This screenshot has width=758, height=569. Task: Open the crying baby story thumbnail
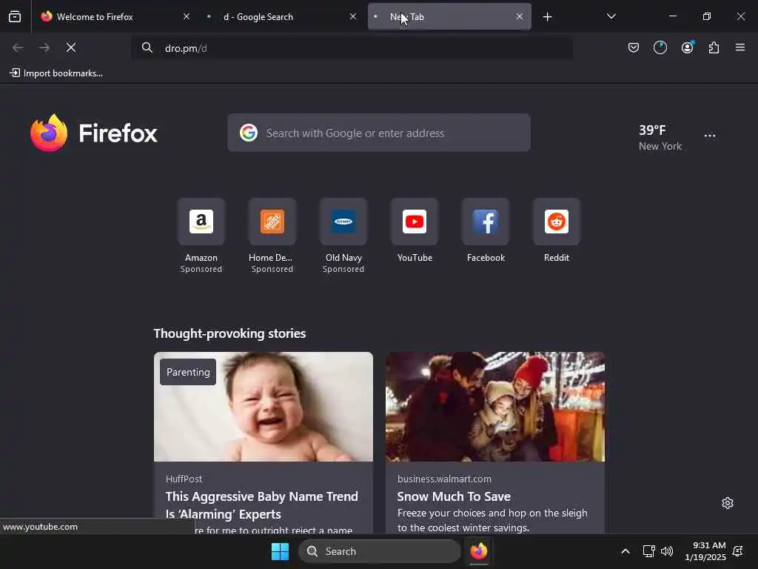(x=264, y=407)
